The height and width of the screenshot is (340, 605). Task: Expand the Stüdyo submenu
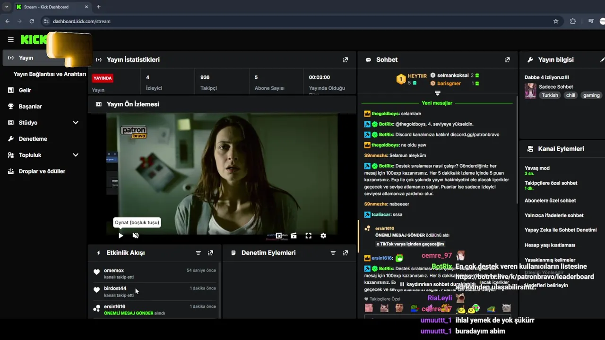[x=76, y=123]
